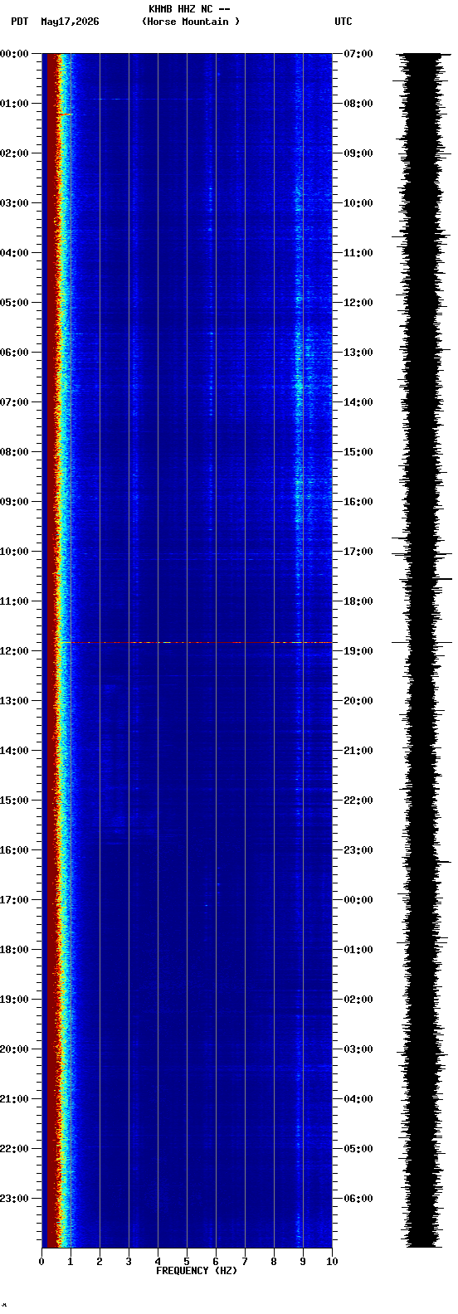Click the May17,2026 date text
The image size is (458, 1314).
tap(70, 22)
